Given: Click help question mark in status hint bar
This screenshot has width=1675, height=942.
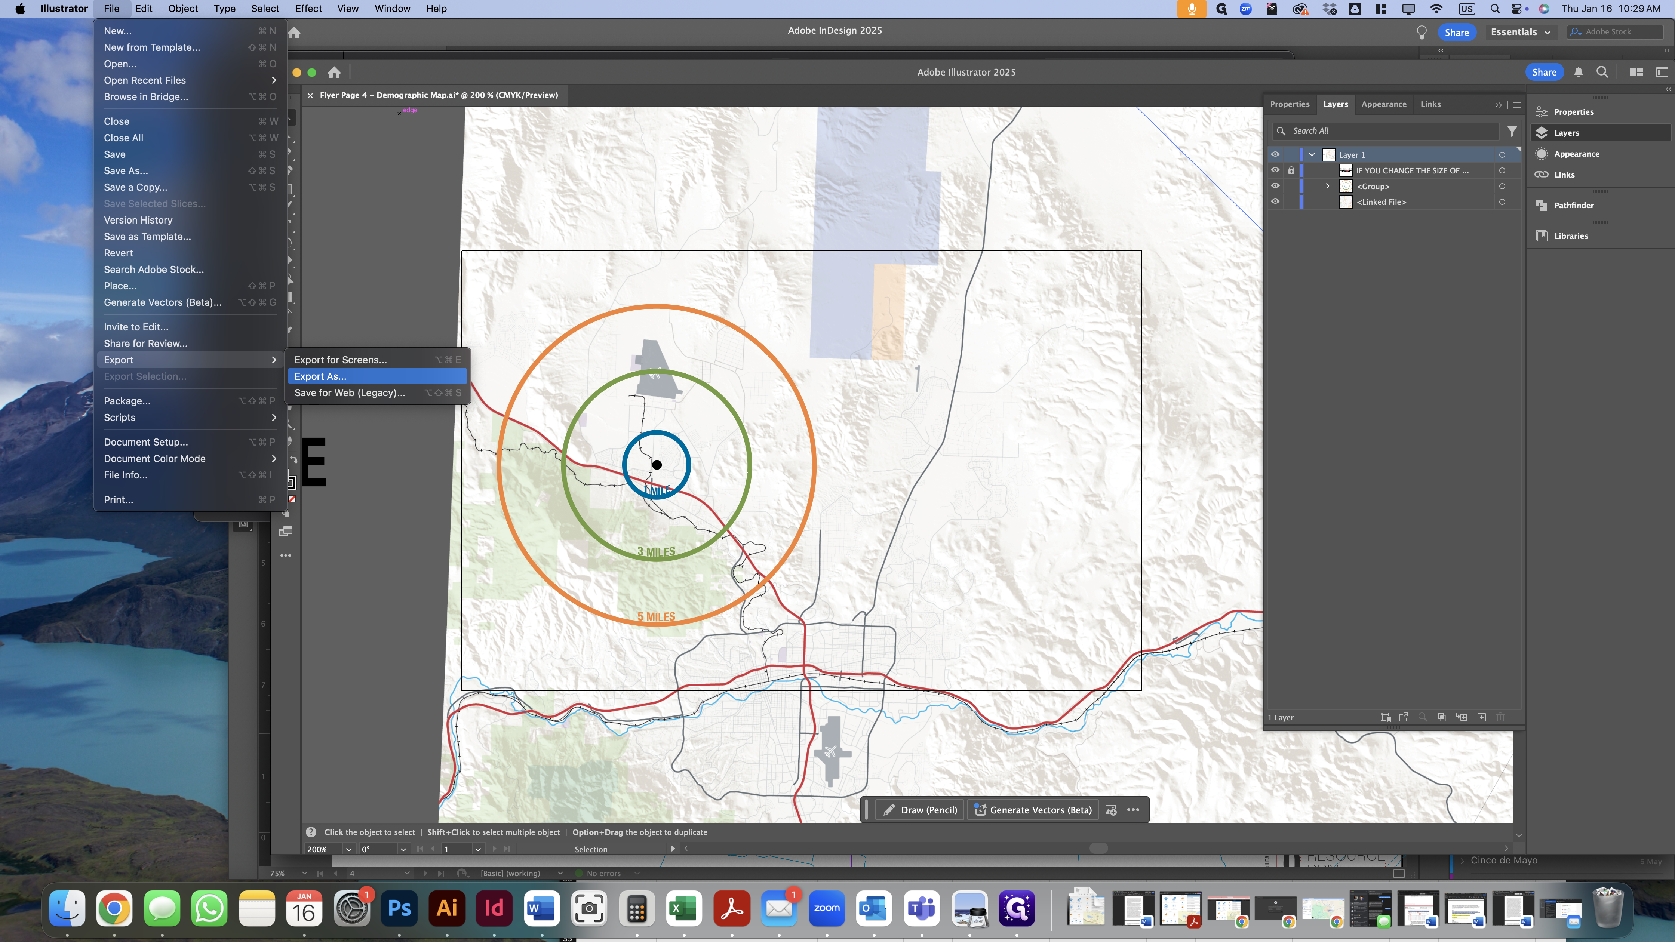Looking at the screenshot, I should coord(311,832).
